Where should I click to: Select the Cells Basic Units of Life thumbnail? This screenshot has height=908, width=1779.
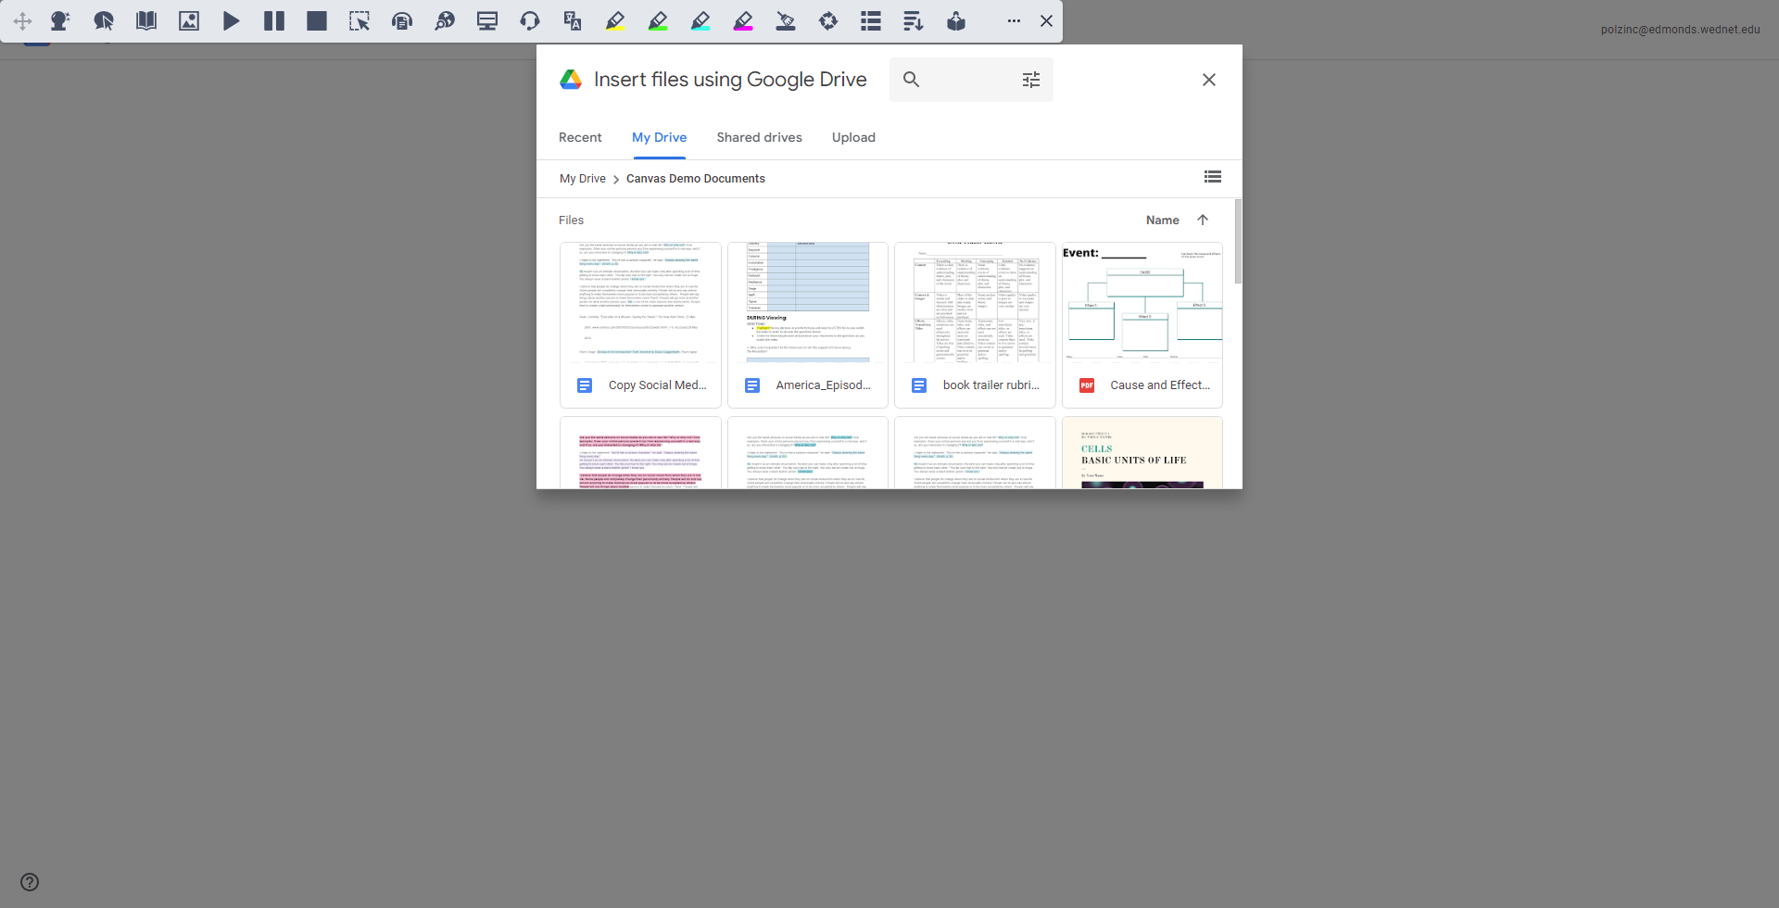coord(1142,453)
